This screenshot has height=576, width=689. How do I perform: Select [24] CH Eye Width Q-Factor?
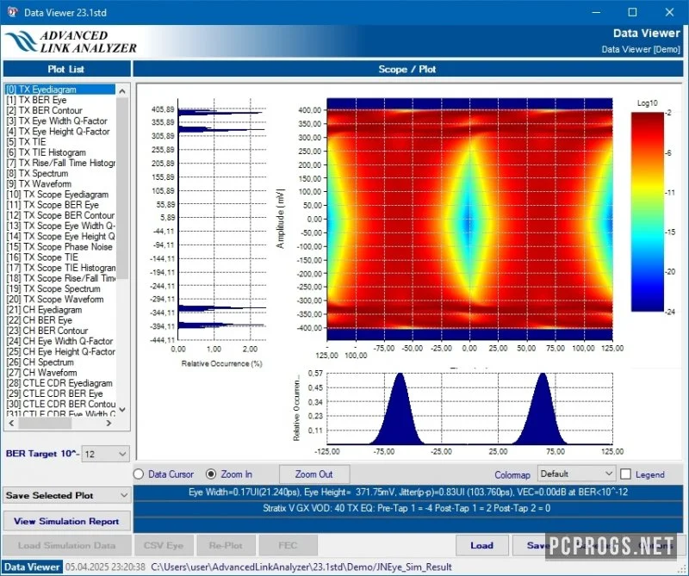[60, 342]
